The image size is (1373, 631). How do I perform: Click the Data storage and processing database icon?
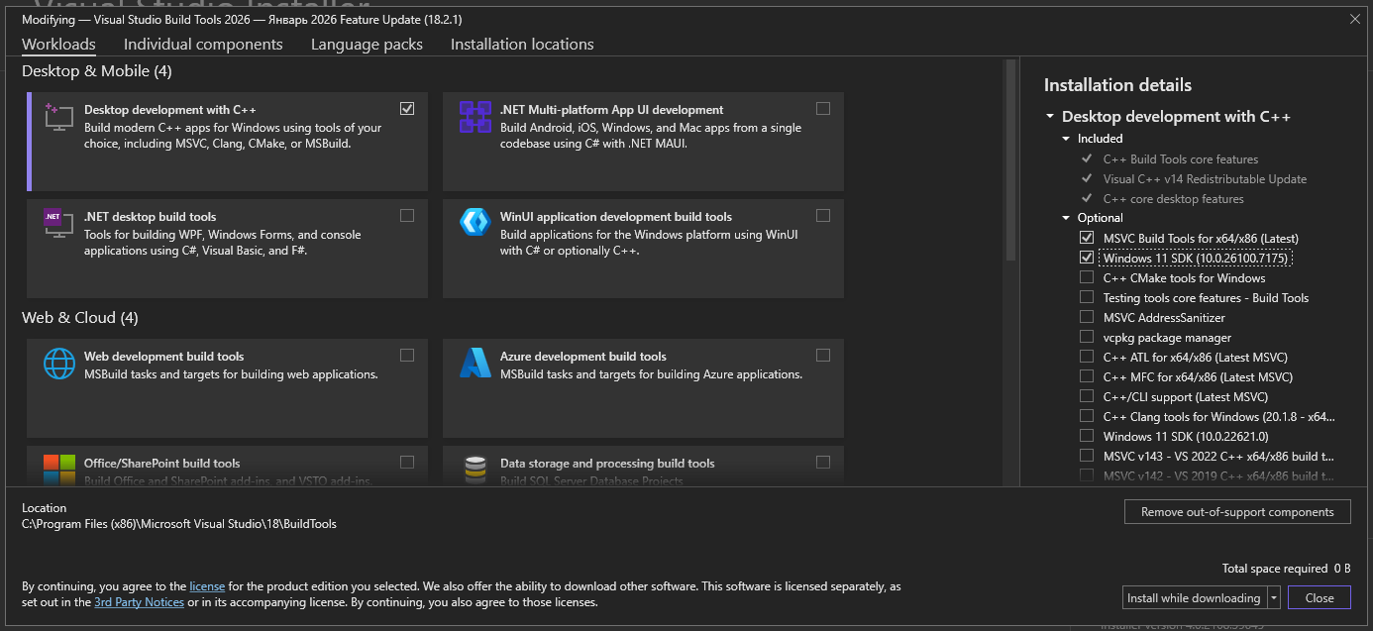[475, 470]
